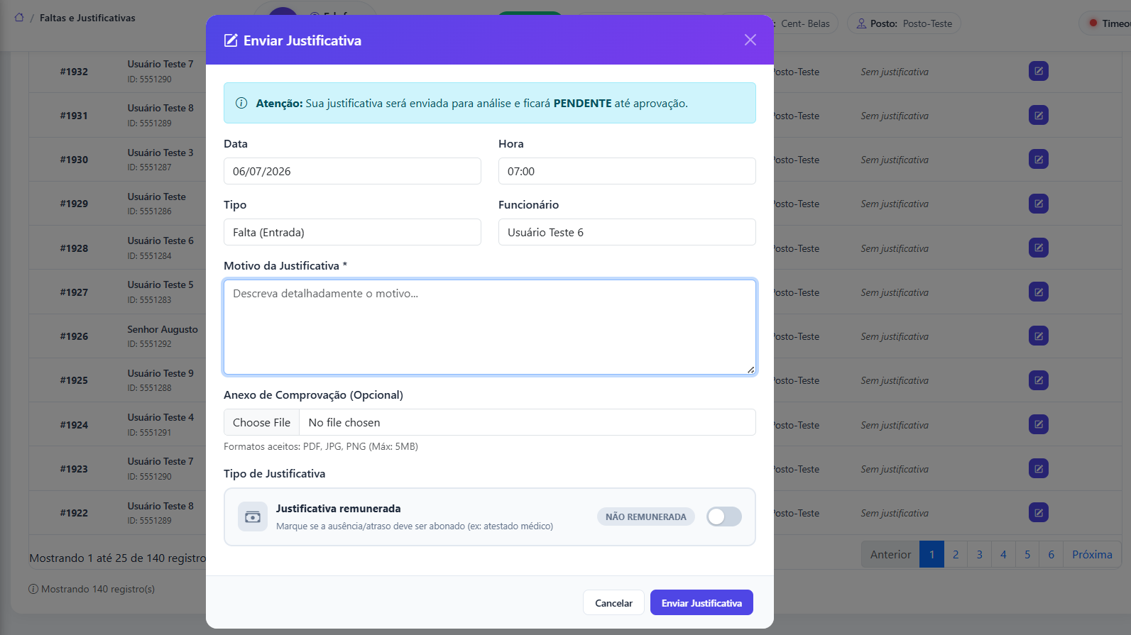
Task: Open justification edit icon for row #1929
Action: click(x=1039, y=204)
